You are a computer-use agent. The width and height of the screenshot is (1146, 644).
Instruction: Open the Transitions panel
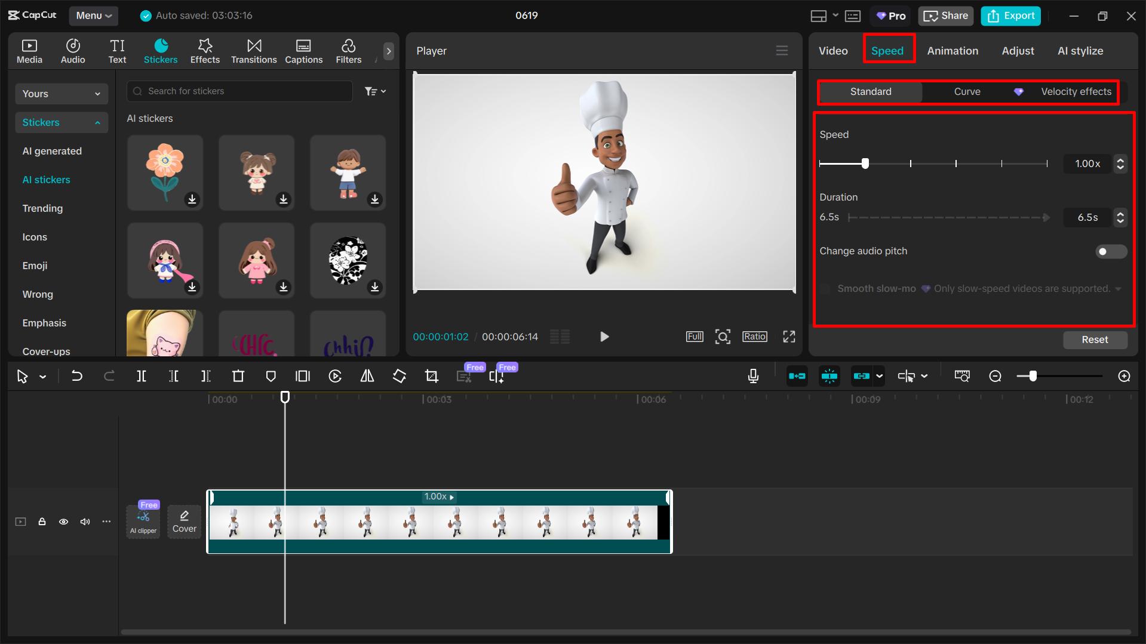pos(254,51)
